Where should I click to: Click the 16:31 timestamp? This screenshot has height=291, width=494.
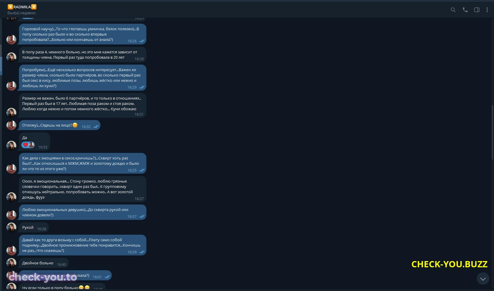[x=139, y=114]
